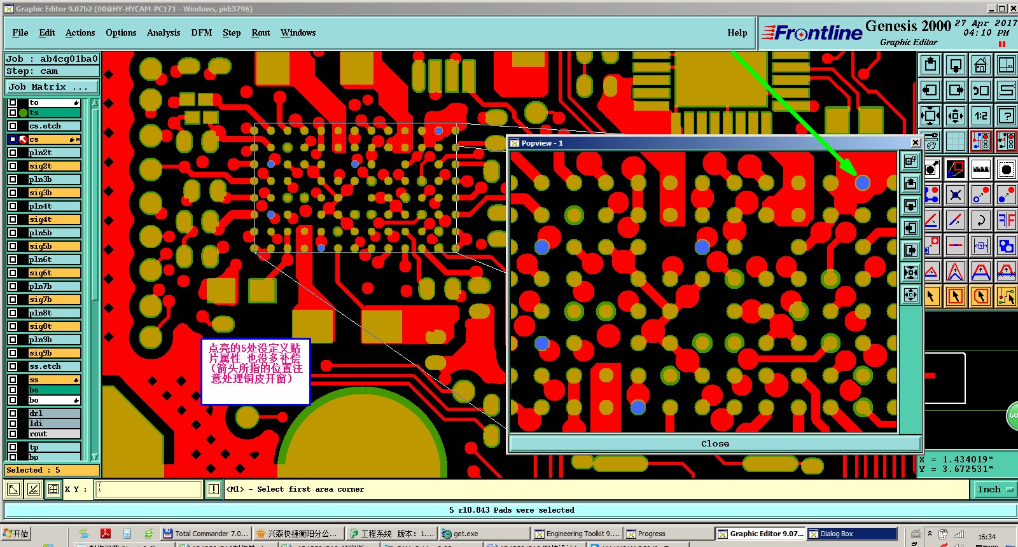
Task: Open the Actions menu
Action: tap(80, 32)
